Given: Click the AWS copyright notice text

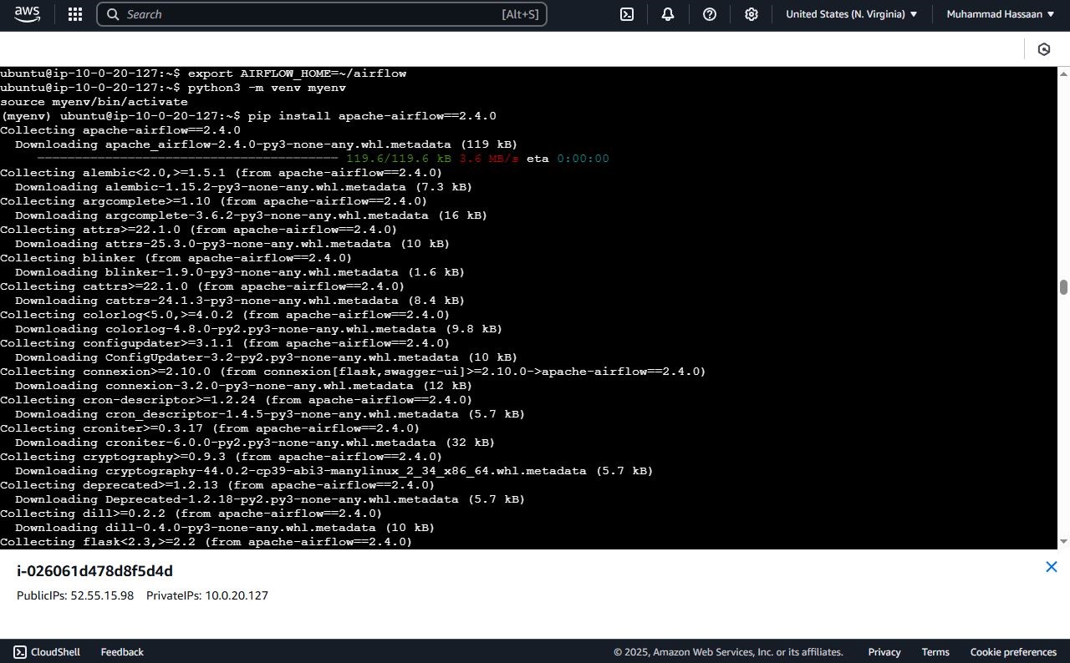Looking at the screenshot, I should tap(728, 652).
